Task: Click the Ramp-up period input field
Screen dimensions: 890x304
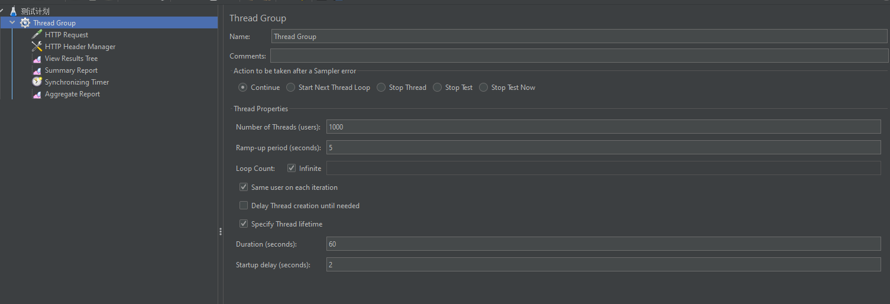Action: 603,147
